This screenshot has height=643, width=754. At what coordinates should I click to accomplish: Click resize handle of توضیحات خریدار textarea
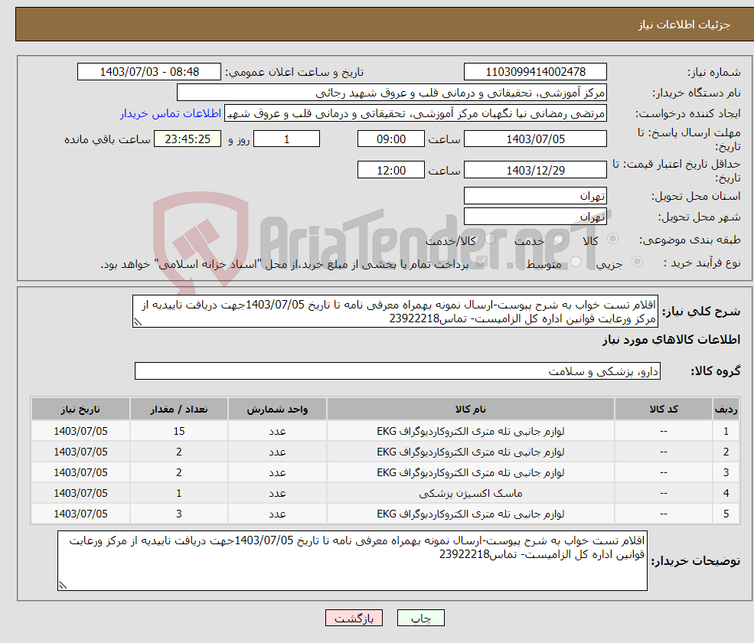click(x=63, y=586)
